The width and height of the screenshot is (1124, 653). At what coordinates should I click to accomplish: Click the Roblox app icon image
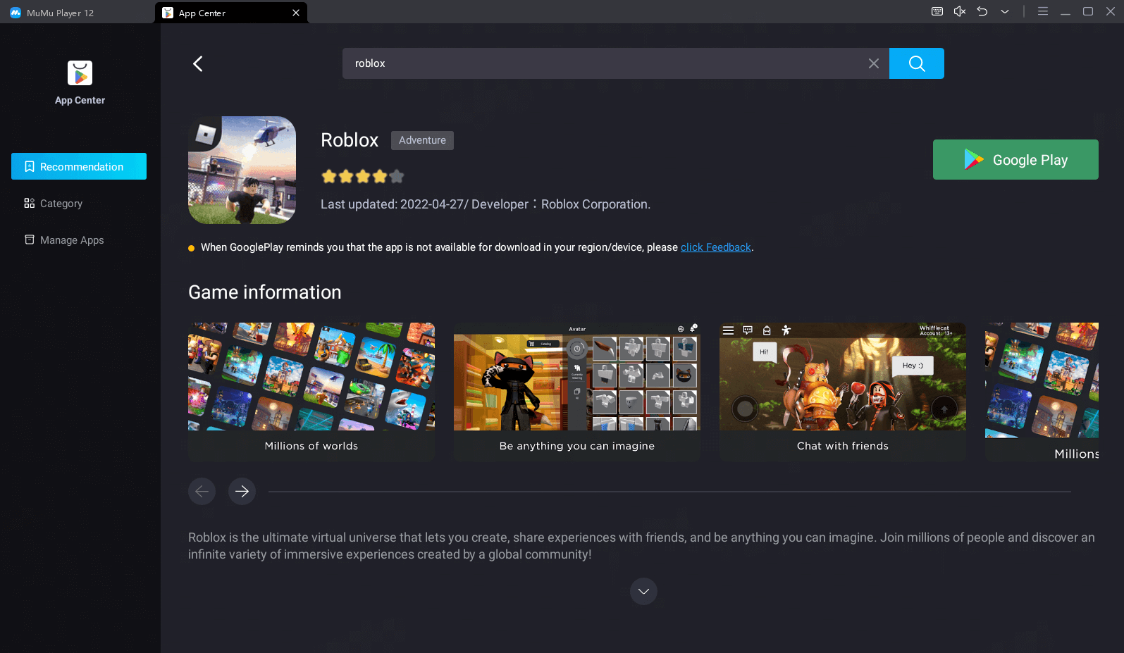point(242,170)
